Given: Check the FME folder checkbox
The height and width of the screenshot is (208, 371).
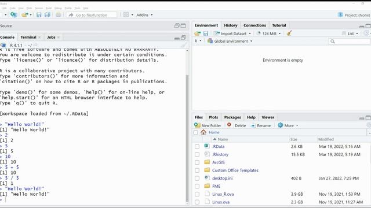Looking at the screenshot, I should pos(197,186).
